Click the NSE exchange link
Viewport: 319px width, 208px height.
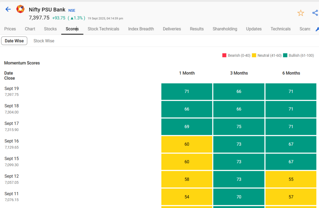click(72, 10)
